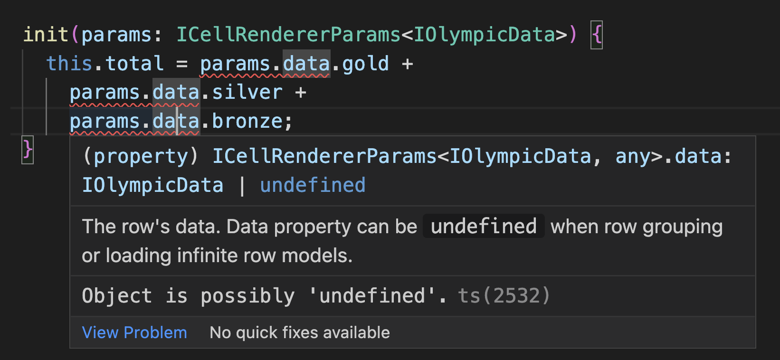Screen dimensions: 780x360
Task: Click IOlympicData type before the pipe in tooltip
Action: coord(152,185)
